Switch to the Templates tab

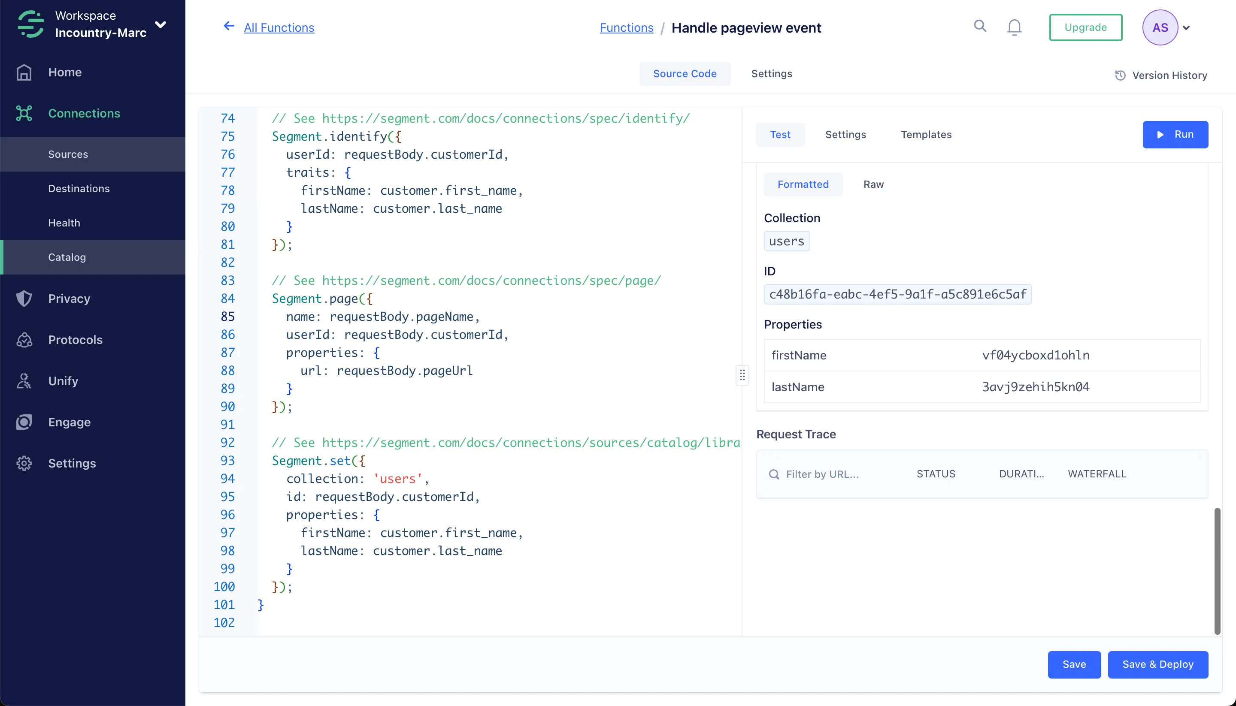(926, 134)
